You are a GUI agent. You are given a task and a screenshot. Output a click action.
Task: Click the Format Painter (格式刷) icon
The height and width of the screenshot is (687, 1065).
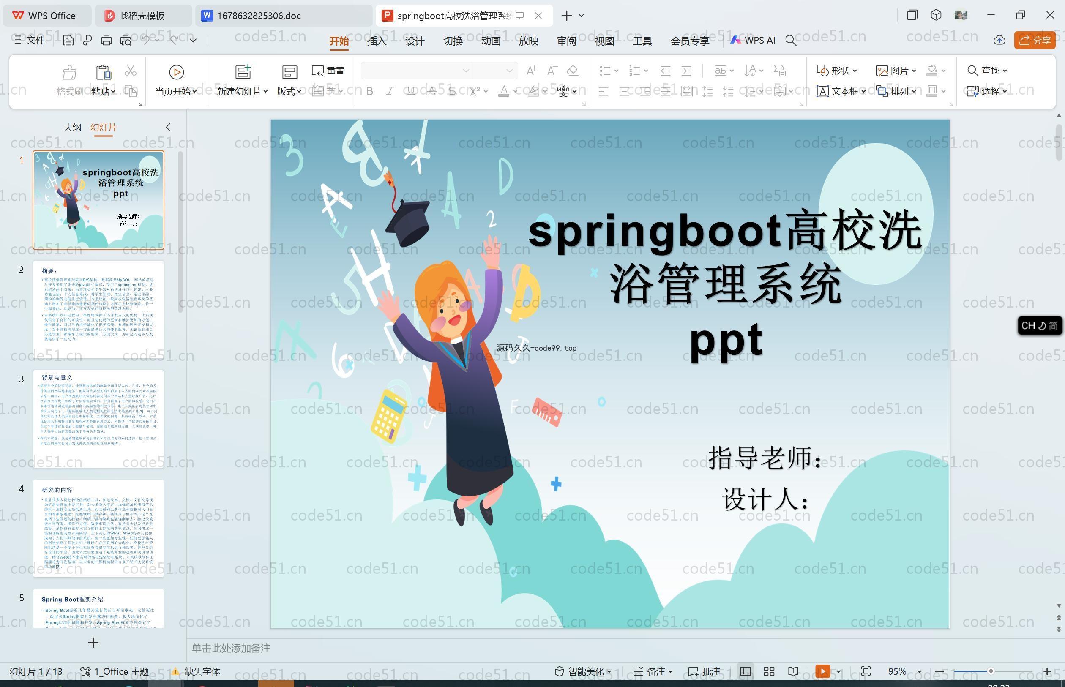pos(70,72)
